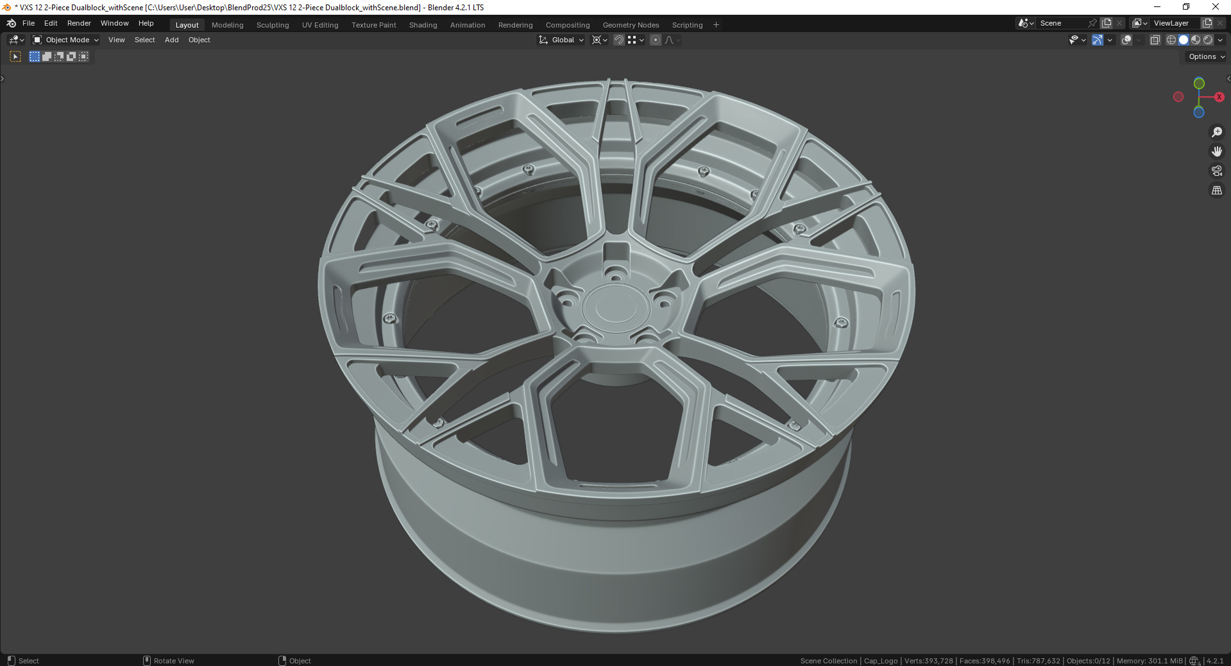Viewport: 1231px width, 666px height.
Task: Open the Object Mode dropdown
Action: pyautogui.click(x=65, y=40)
